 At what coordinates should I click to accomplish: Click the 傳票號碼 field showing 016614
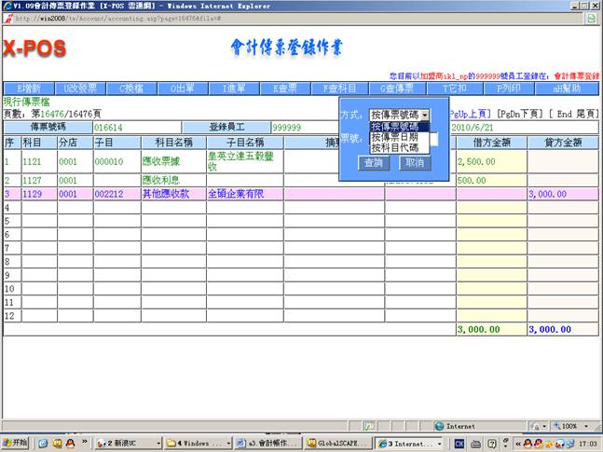click(x=136, y=127)
